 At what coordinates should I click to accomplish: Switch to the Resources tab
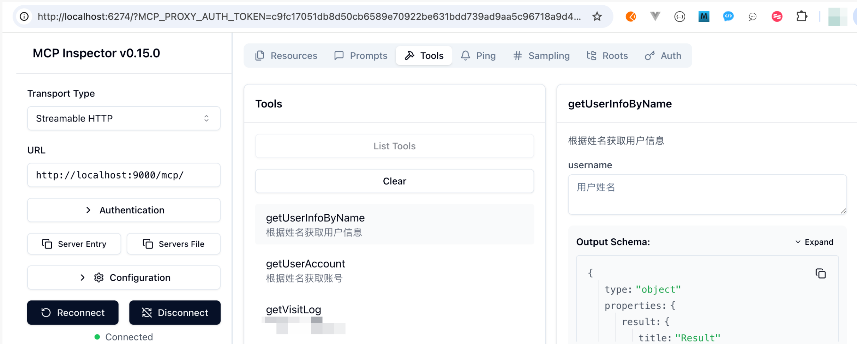click(286, 56)
